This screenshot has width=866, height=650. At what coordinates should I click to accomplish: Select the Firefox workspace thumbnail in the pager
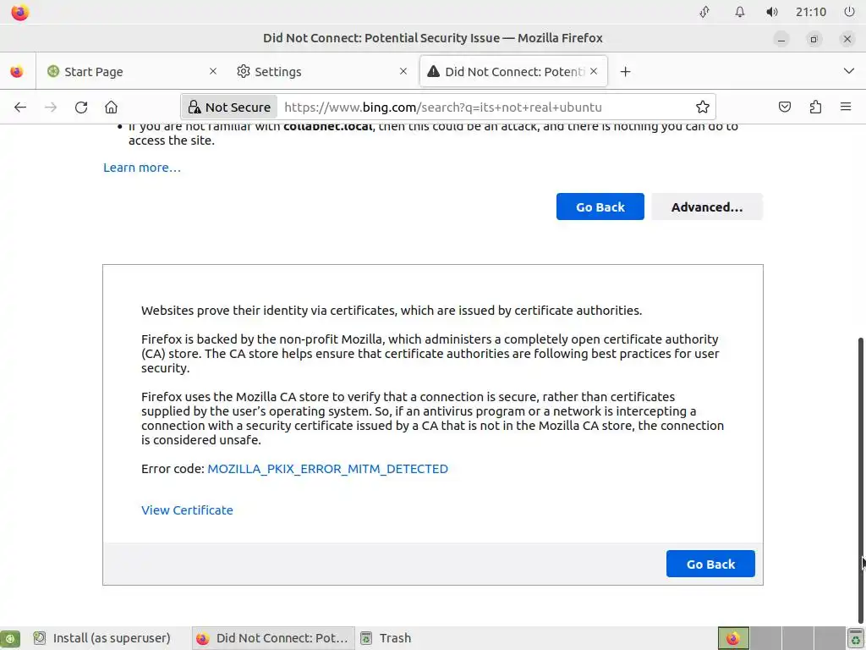pyautogui.click(x=733, y=638)
